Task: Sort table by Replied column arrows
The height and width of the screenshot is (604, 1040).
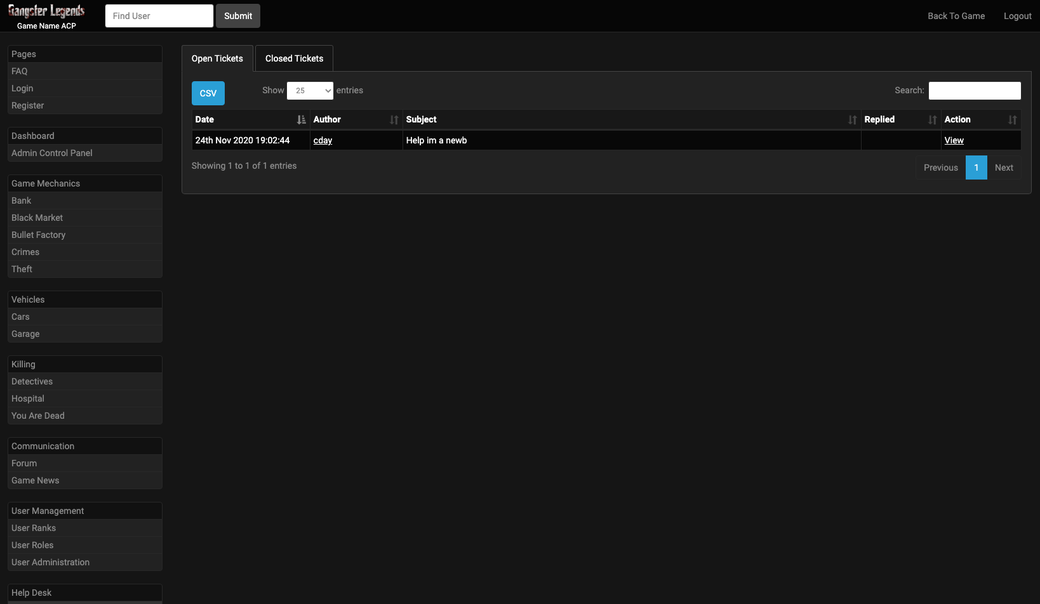Action: point(932,120)
